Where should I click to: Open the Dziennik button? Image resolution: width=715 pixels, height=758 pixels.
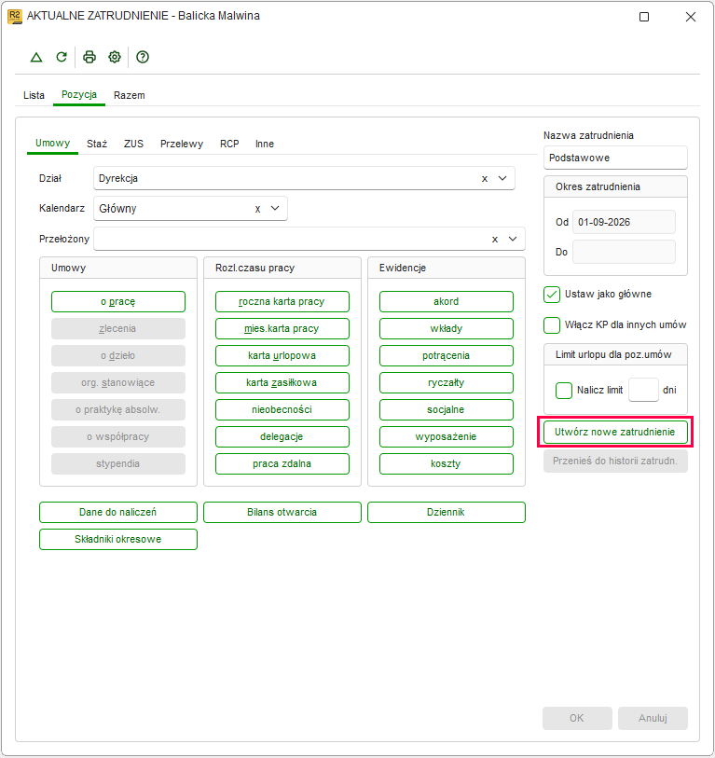pyautogui.click(x=446, y=513)
